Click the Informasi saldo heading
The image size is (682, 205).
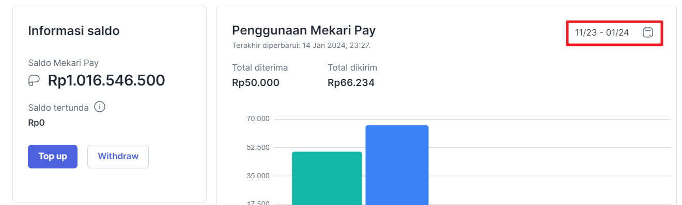pos(74,31)
